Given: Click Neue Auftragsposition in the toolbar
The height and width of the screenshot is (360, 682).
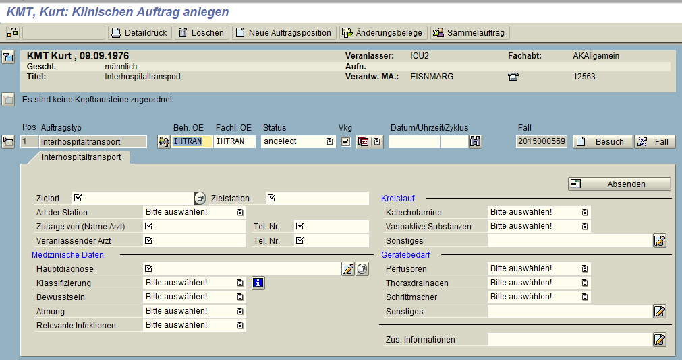Looking at the screenshot, I should coord(284,32).
